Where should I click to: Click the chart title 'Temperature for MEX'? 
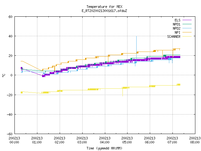coord(104,7)
